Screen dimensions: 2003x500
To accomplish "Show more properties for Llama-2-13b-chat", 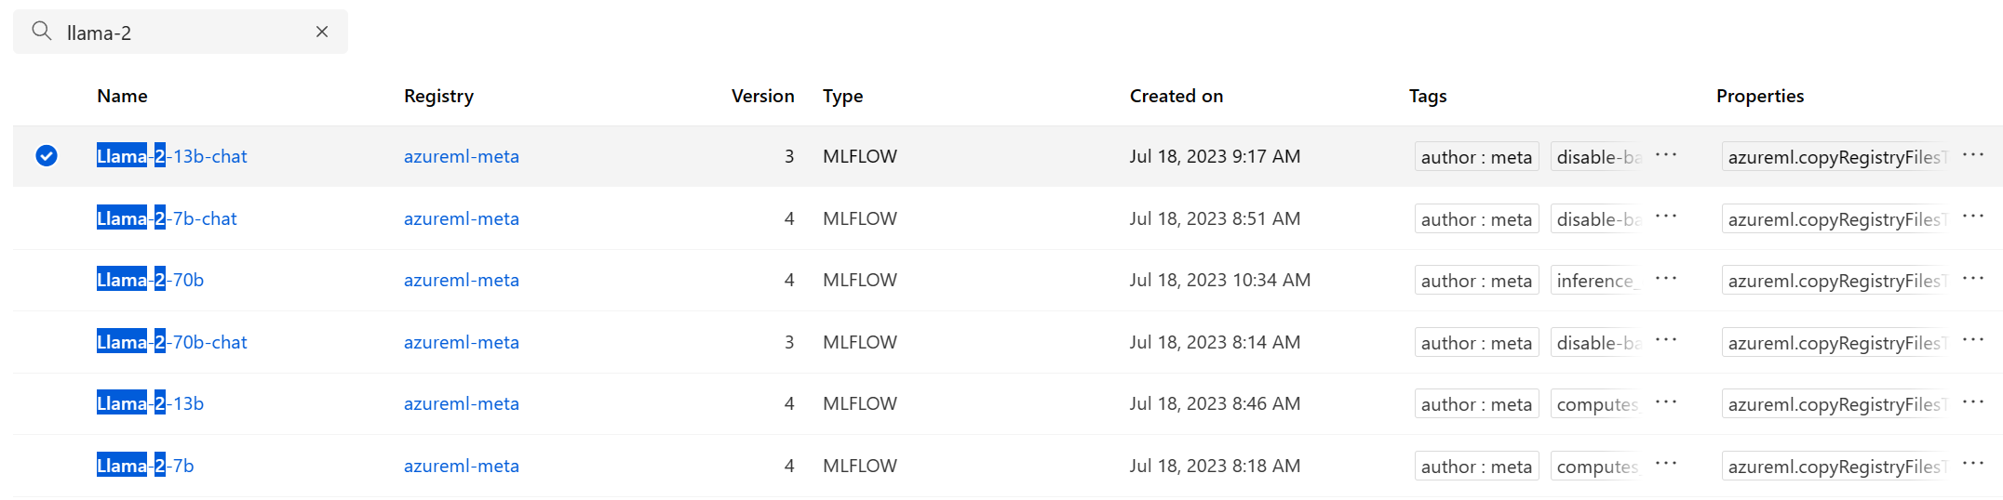I will [1973, 155].
